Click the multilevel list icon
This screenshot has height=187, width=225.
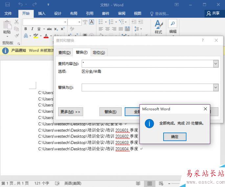(x=121, y=22)
